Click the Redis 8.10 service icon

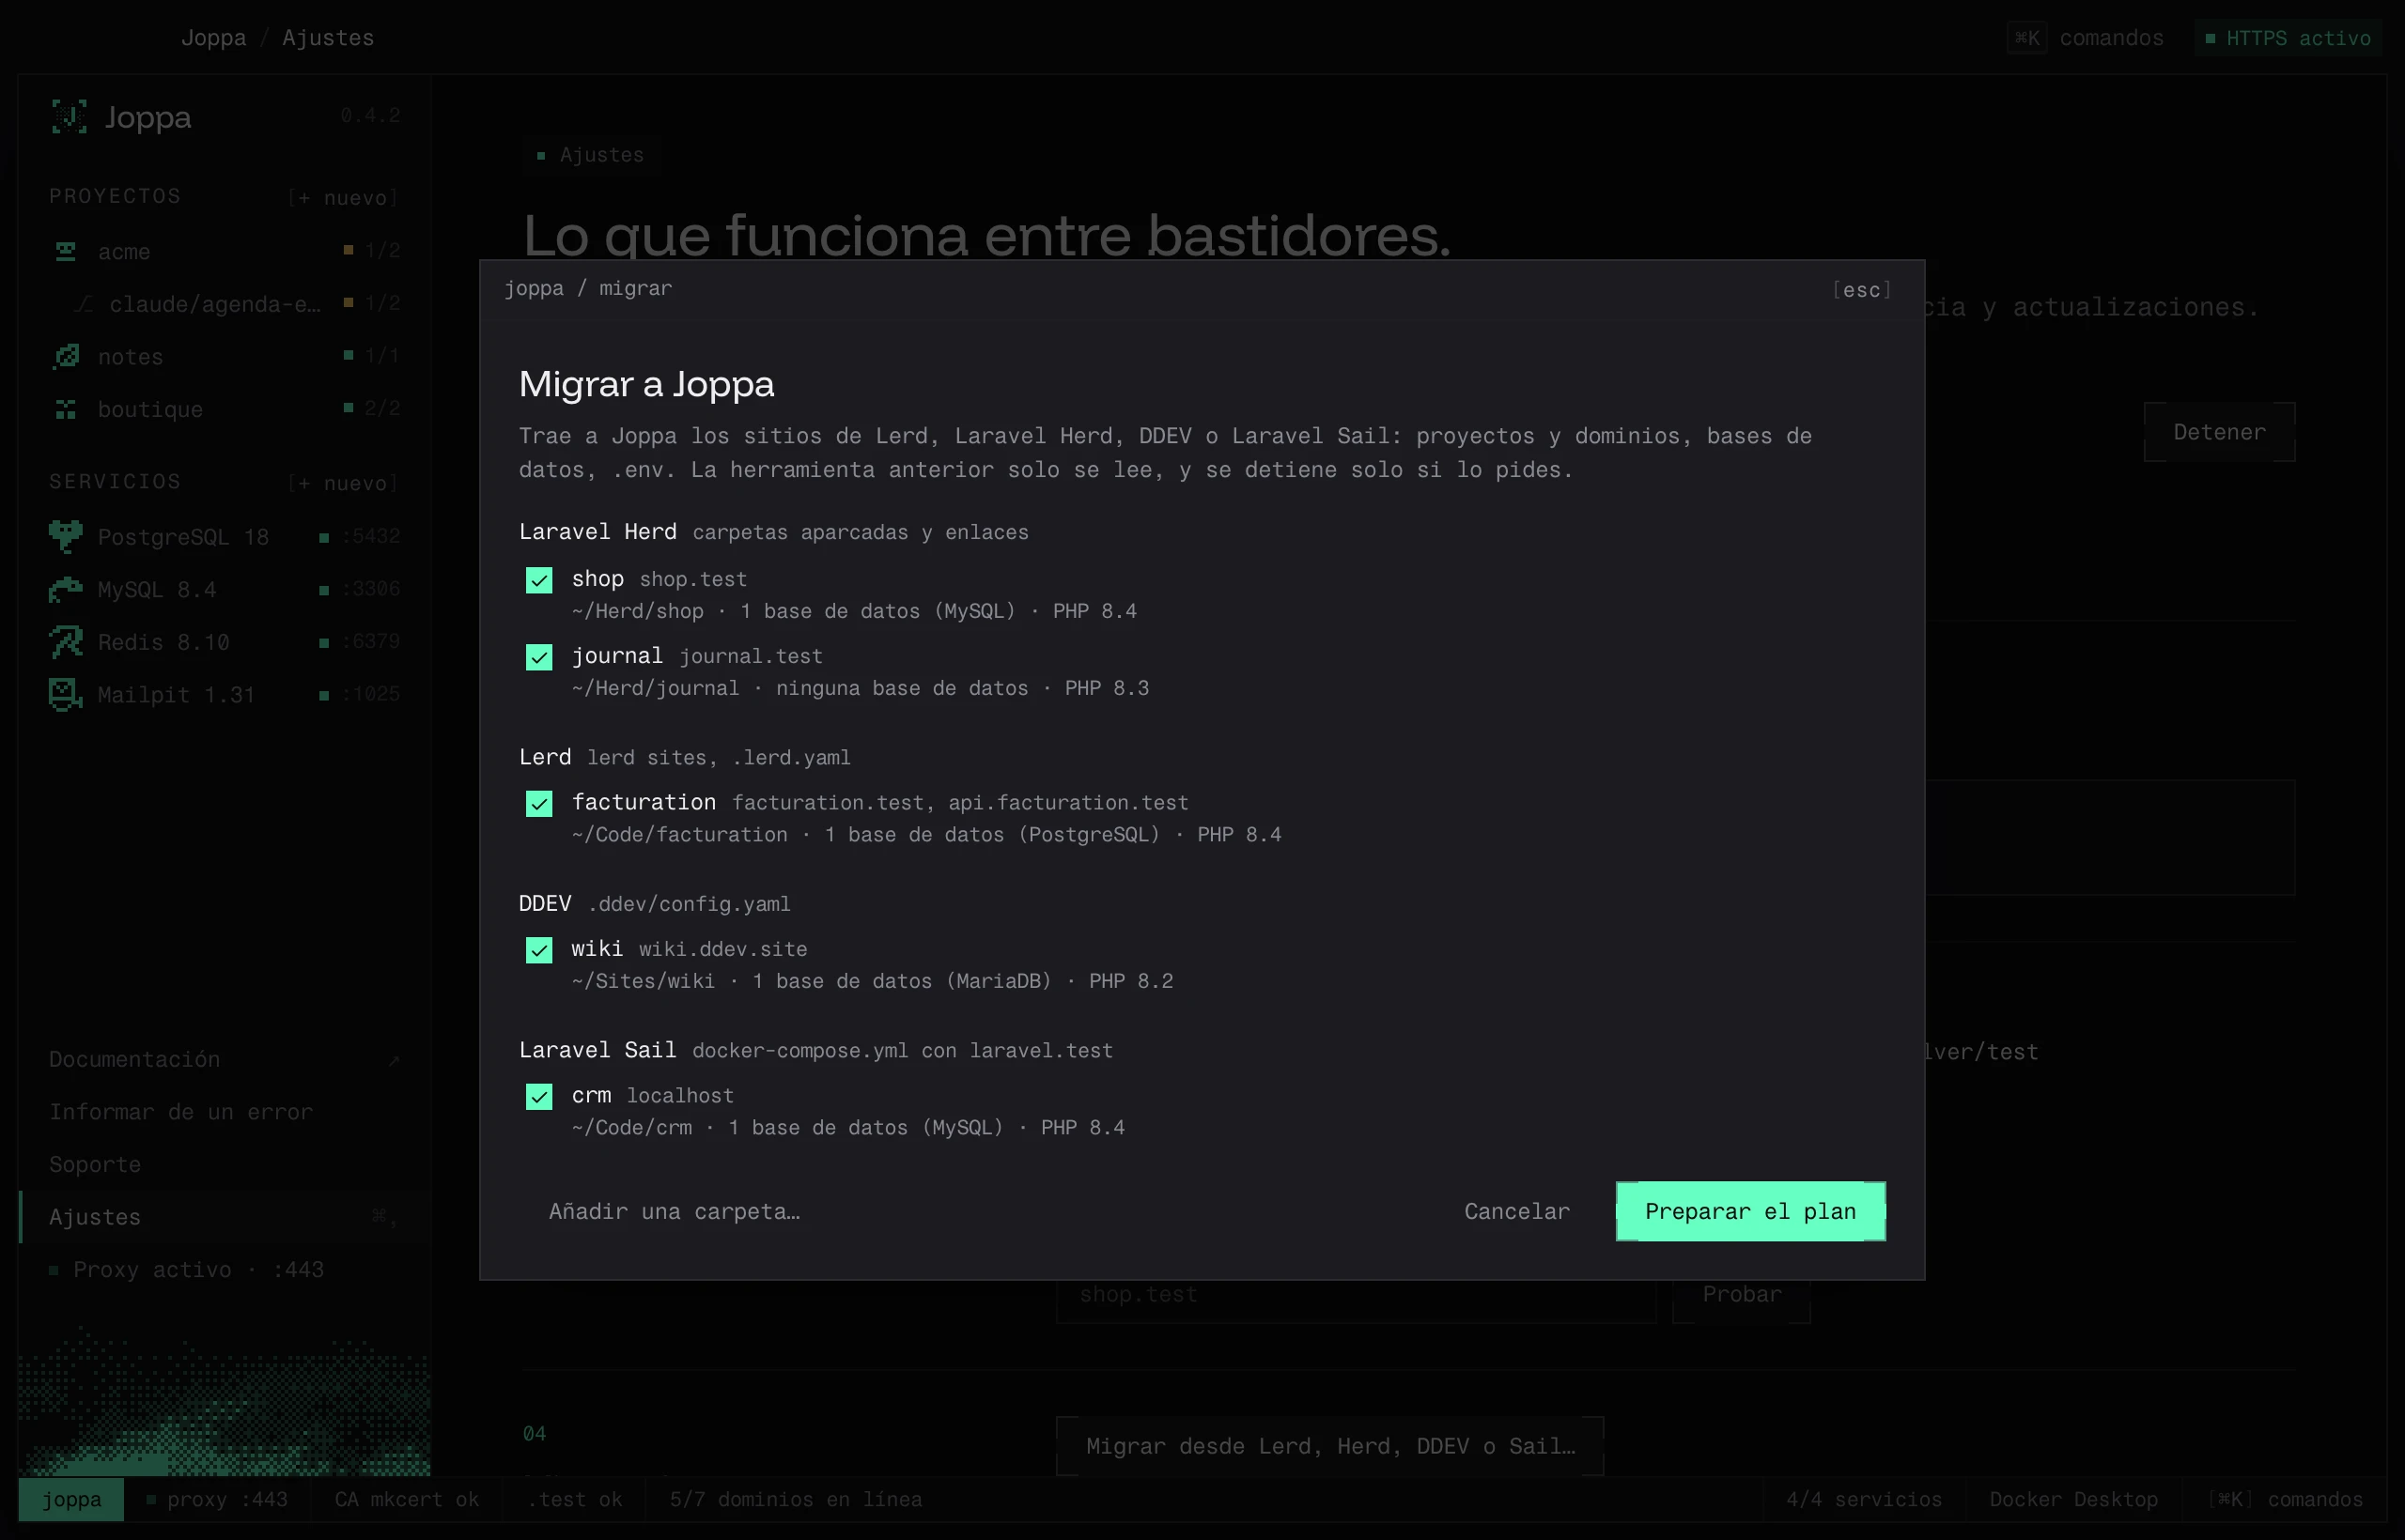click(x=66, y=641)
